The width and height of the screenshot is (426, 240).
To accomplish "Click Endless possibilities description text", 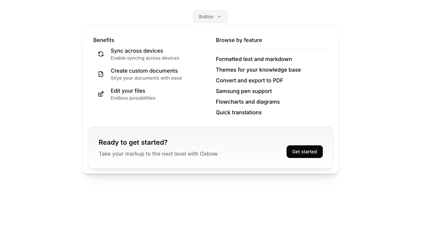I will [x=133, y=98].
